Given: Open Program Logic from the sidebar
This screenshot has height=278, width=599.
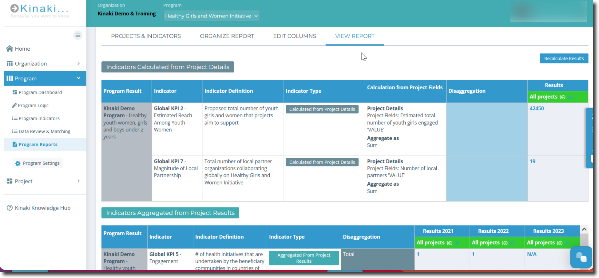Looking at the screenshot, I should [33, 105].
